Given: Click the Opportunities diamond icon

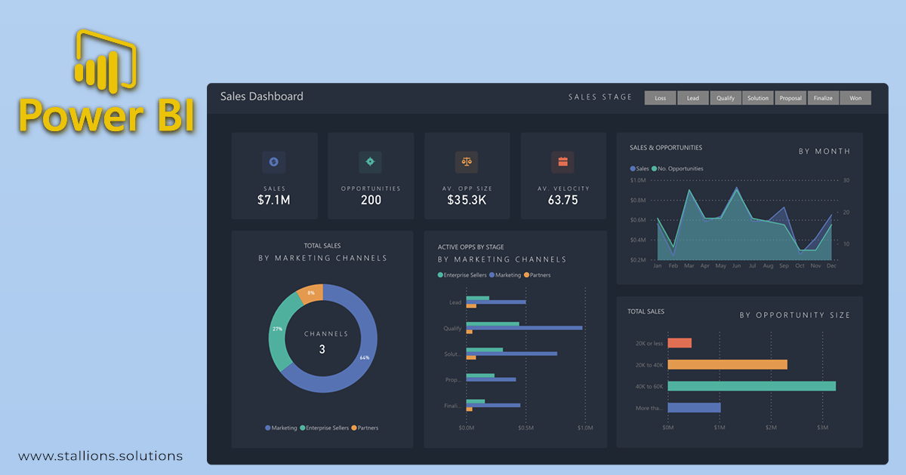Looking at the screenshot, I should point(370,161).
